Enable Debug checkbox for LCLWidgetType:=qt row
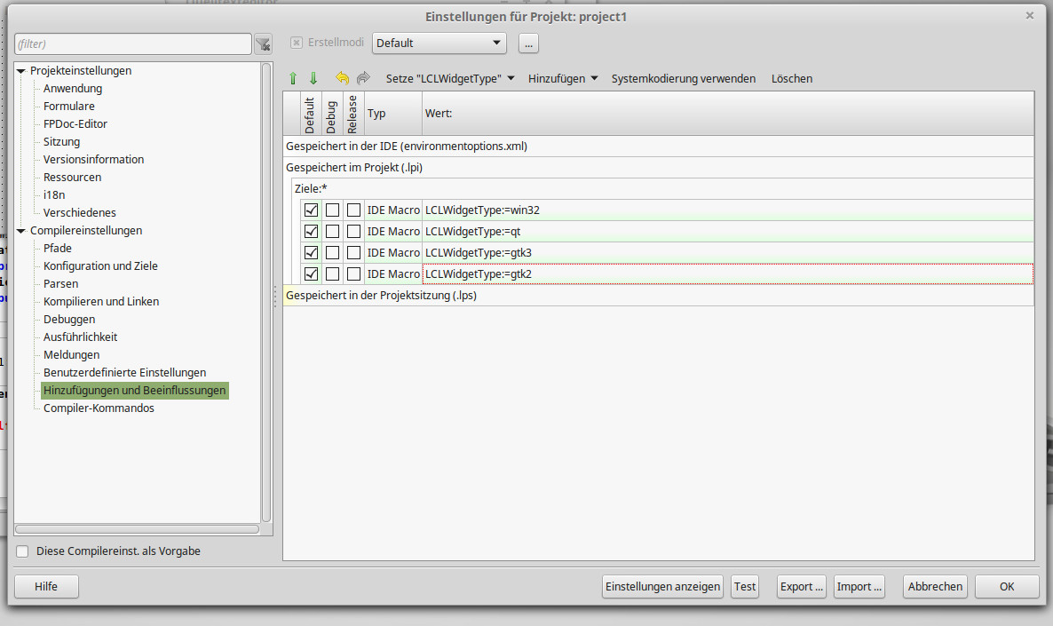The image size is (1053, 626). 332,232
